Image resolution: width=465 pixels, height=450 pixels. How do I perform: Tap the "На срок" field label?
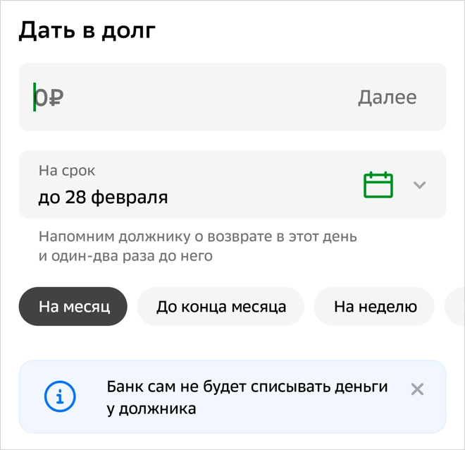[x=67, y=171]
